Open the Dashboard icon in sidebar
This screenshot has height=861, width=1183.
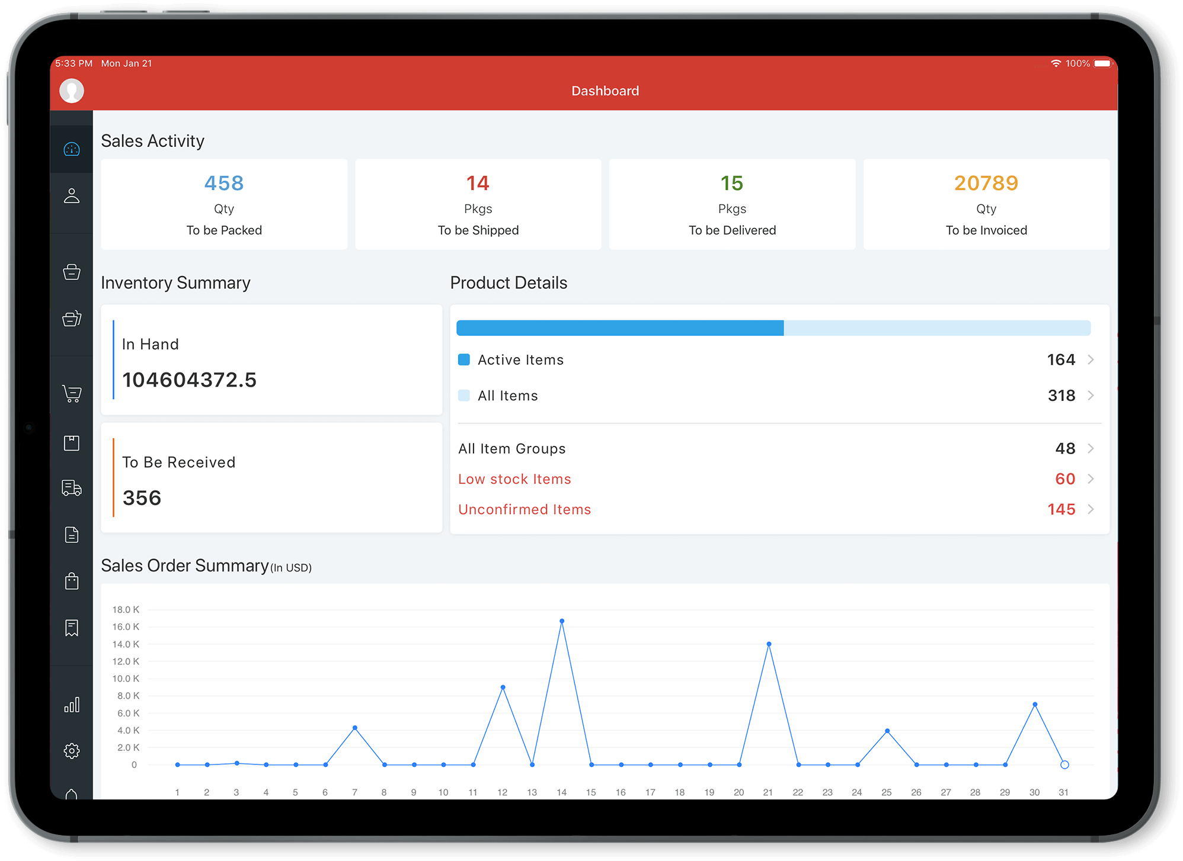pyautogui.click(x=71, y=149)
